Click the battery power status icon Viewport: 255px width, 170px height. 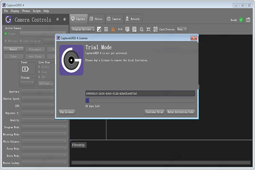(x=25, y=69)
